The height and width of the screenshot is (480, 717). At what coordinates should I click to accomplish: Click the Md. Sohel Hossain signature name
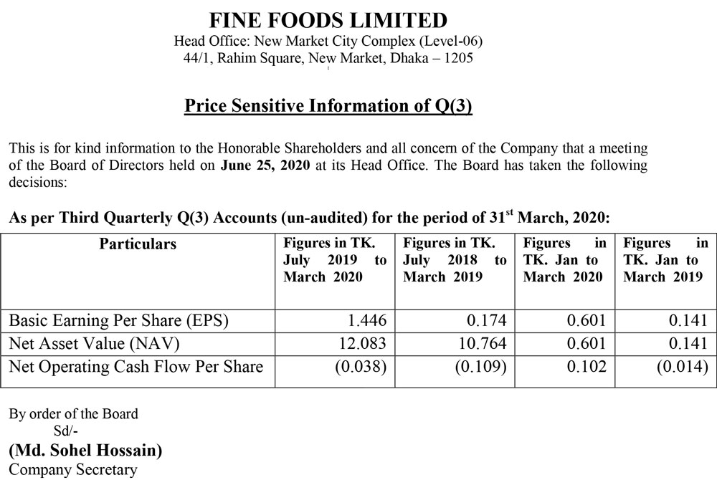(x=85, y=451)
